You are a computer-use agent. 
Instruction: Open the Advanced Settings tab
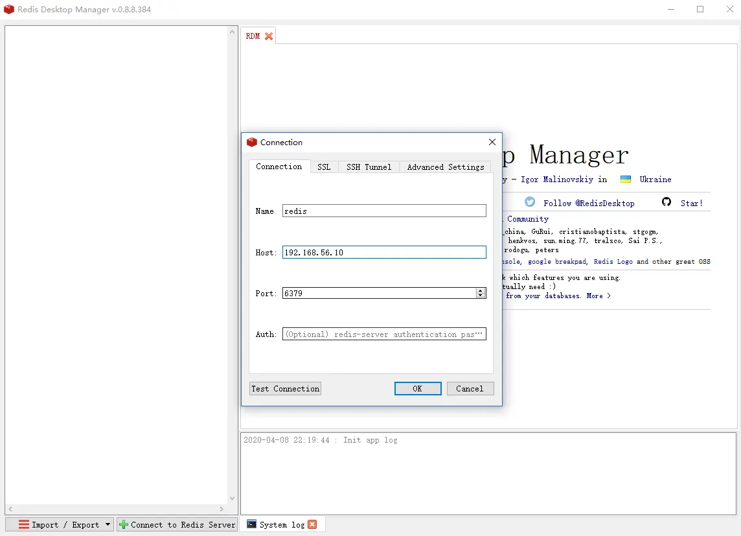click(445, 167)
